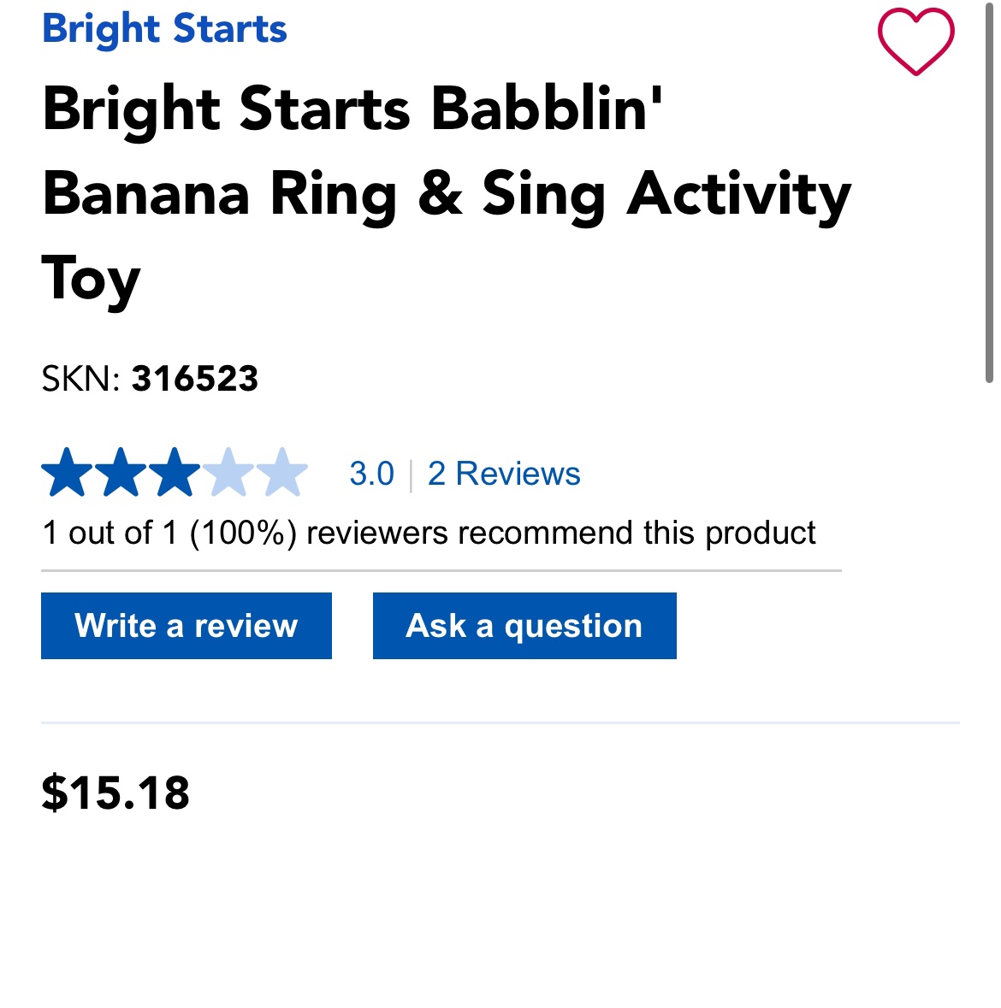Click the first filled rating star
Image resolution: width=1001 pixels, height=1008 pixels.
pos(67,473)
